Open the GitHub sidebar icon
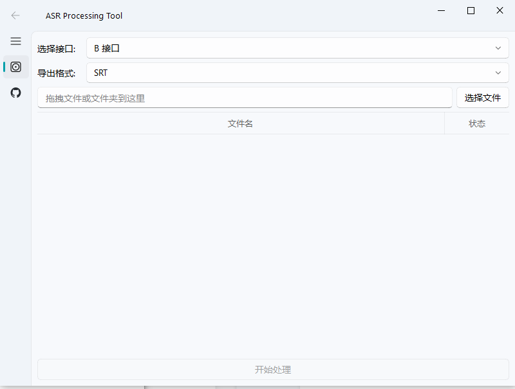Image resolution: width=515 pixels, height=389 pixels. click(15, 93)
